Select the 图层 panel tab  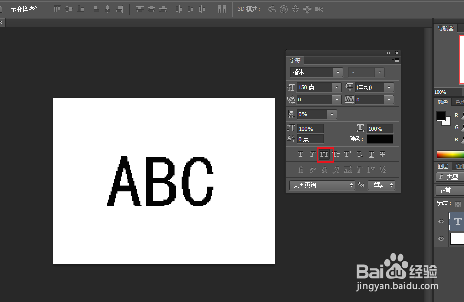443,166
